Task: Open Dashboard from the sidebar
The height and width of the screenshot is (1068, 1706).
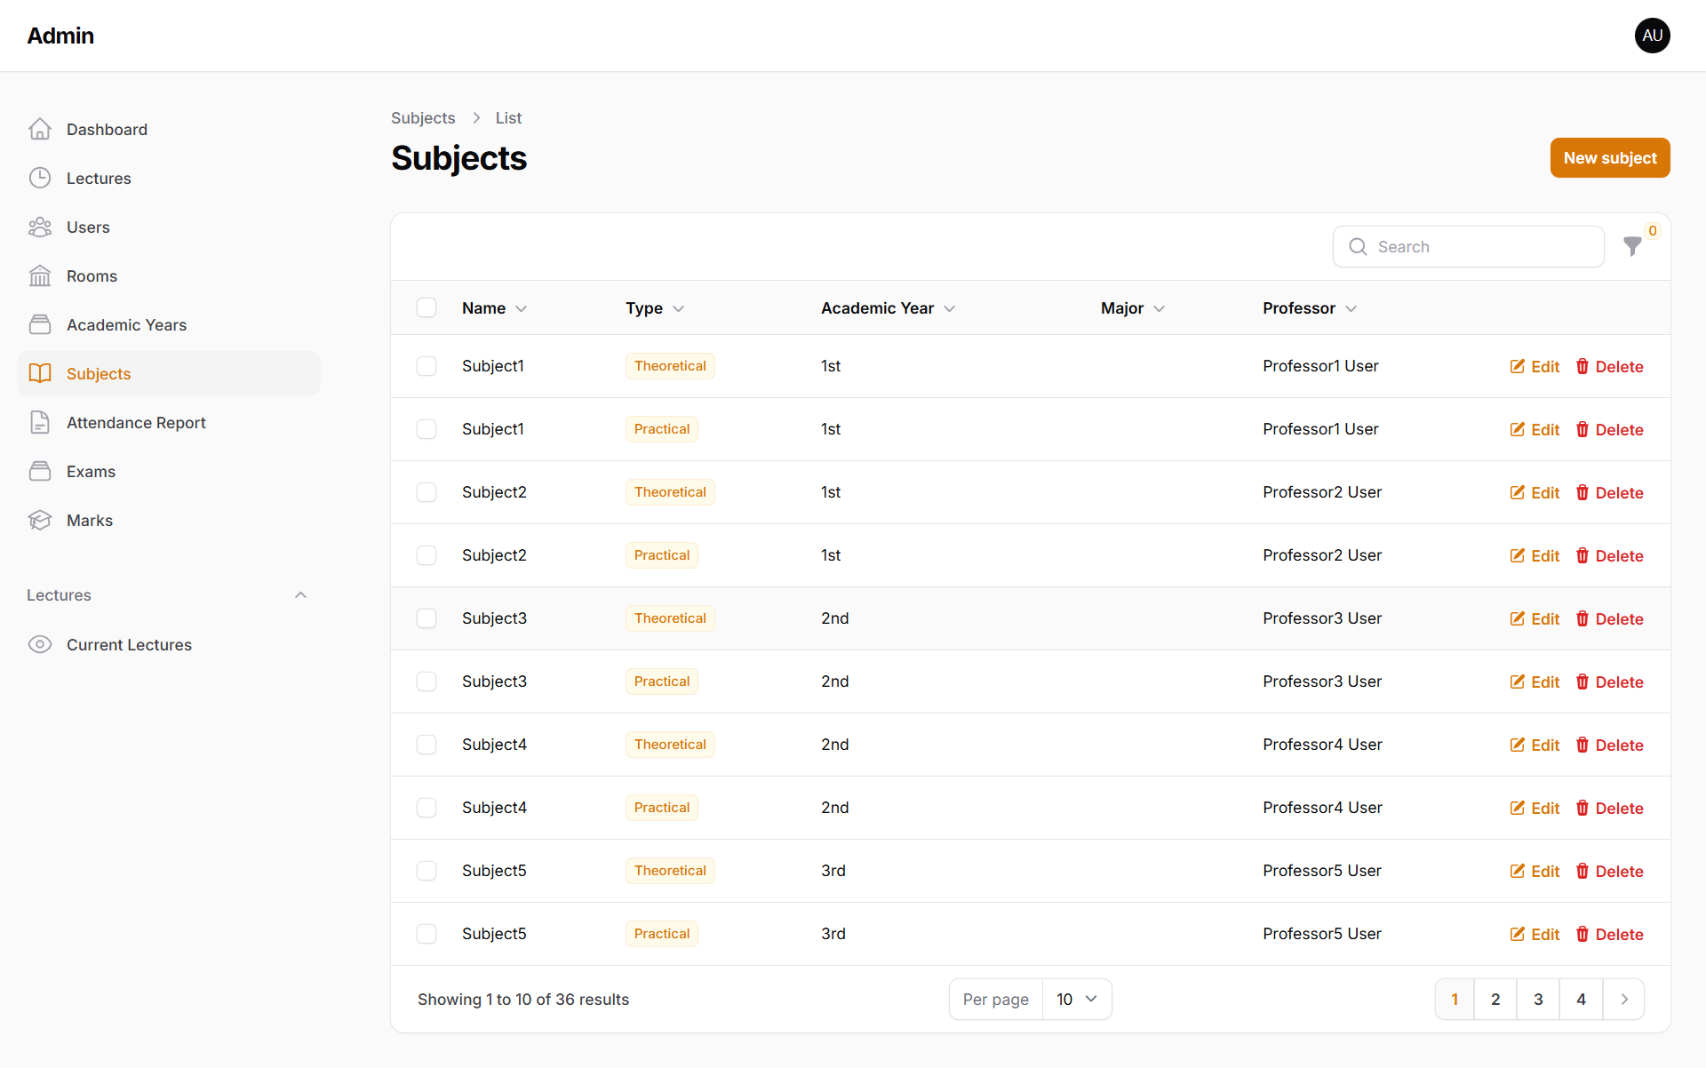Action: click(169, 130)
